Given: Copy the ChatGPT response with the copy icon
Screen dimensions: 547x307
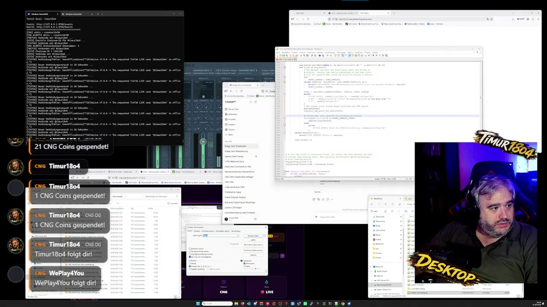Looking at the screenshot, I should (314, 199).
